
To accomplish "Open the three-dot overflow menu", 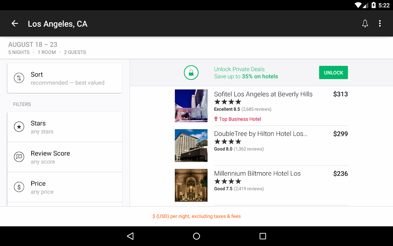I will [x=380, y=24].
